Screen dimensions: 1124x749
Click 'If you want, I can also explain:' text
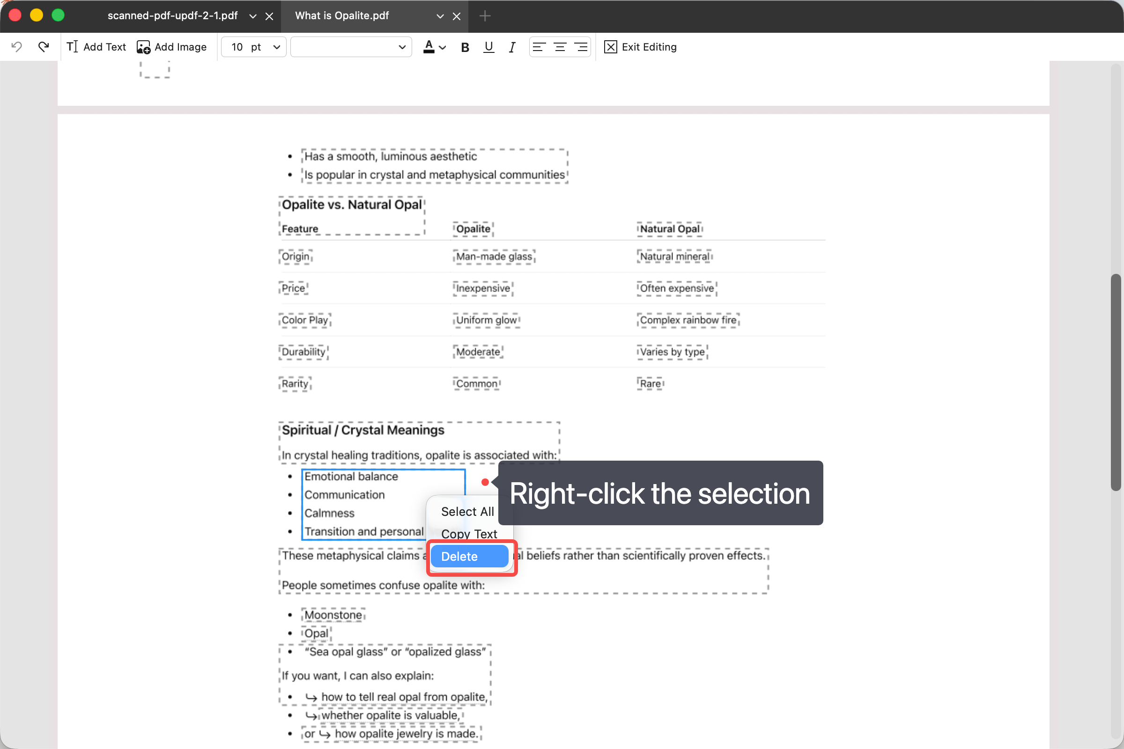(x=357, y=676)
